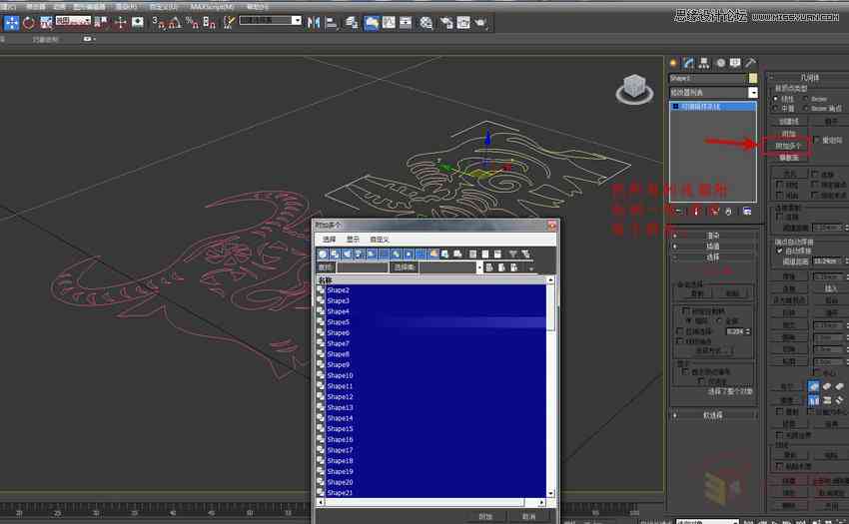The image size is (849, 524).
Task: Toggle the Angle Snap icon
Action: click(x=175, y=23)
